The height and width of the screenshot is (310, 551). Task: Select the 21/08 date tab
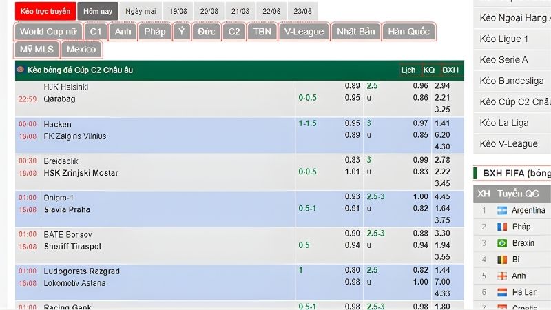240,11
